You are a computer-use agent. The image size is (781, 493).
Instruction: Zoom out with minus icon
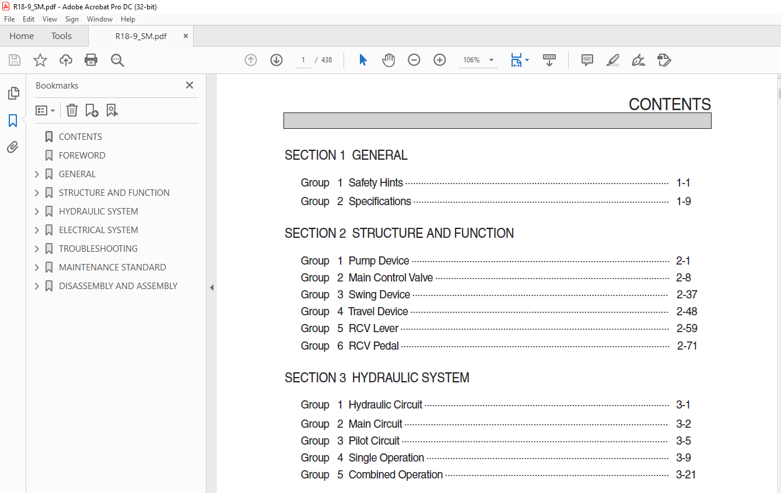click(414, 60)
